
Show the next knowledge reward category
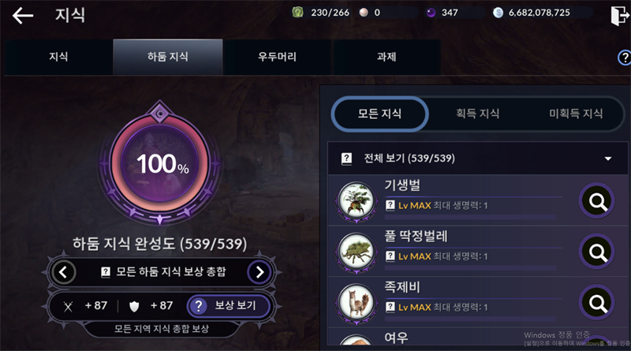(x=259, y=272)
